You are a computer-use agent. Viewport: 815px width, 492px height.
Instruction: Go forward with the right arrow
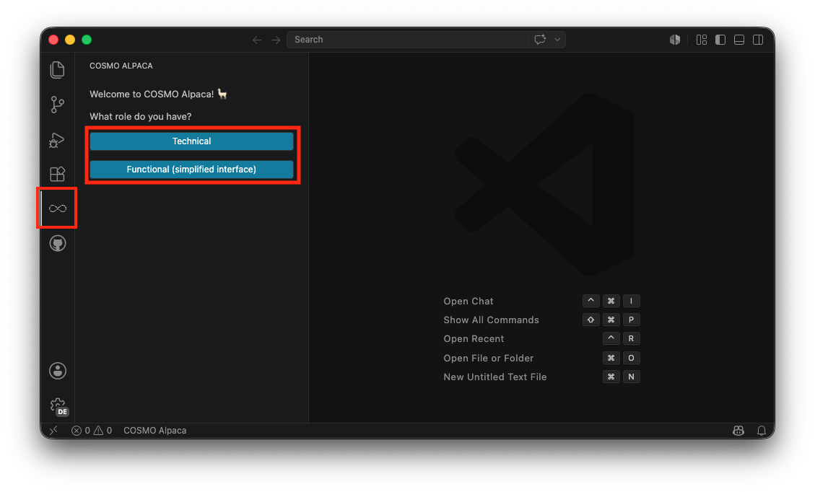point(276,40)
